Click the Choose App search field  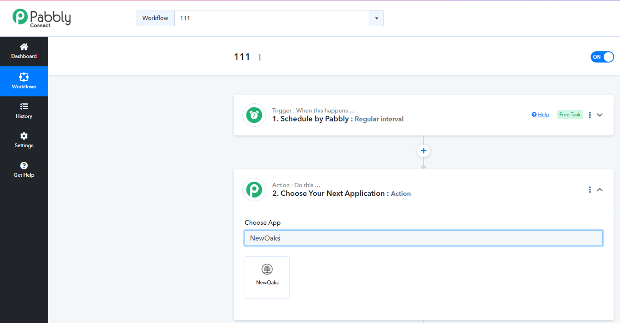pyautogui.click(x=423, y=238)
